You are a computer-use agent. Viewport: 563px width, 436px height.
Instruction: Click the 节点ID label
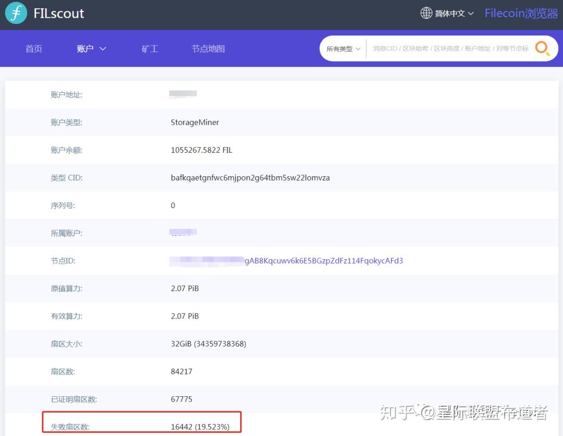(63, 261)
